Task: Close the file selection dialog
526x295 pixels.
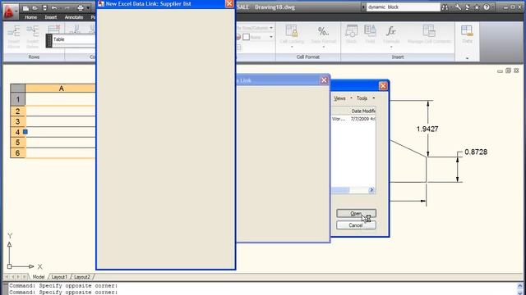Action: click(383, 86)
